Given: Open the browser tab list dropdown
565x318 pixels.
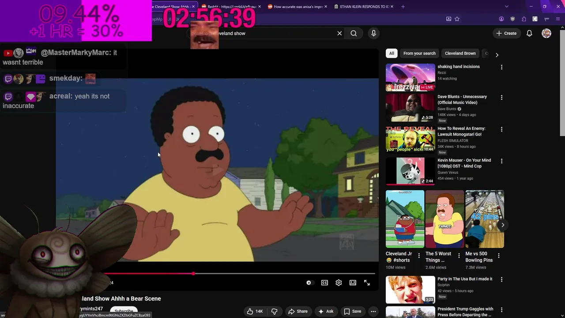Looking at the screenshot, I should (x=506, y=7).
